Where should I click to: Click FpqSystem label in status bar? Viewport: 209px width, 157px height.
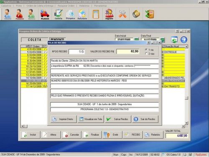[201, 154]
